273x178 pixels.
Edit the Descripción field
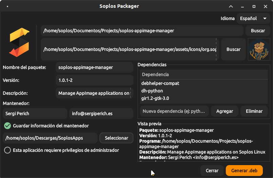pyautogui.click(x=94, y=93)
